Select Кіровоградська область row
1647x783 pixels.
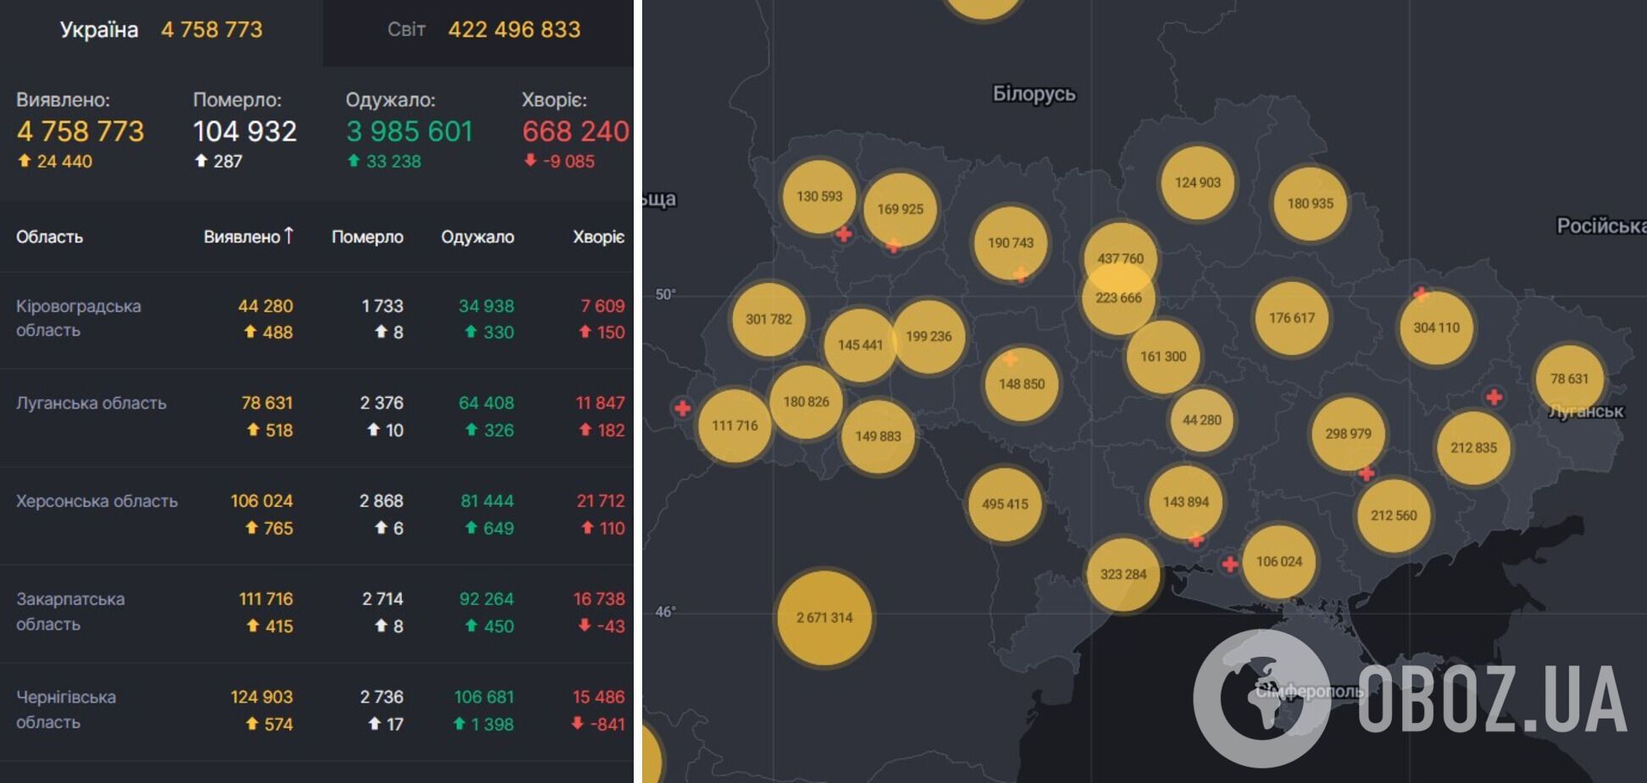tap(317, 319)
